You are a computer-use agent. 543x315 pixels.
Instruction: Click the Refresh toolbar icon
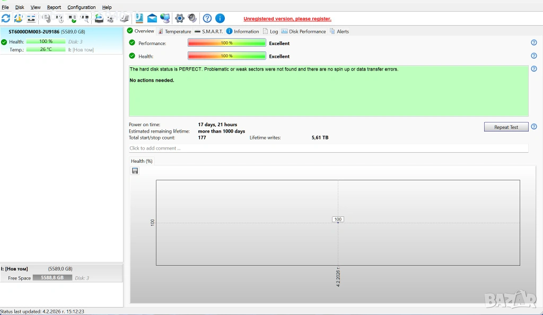[x=6, y=19]
